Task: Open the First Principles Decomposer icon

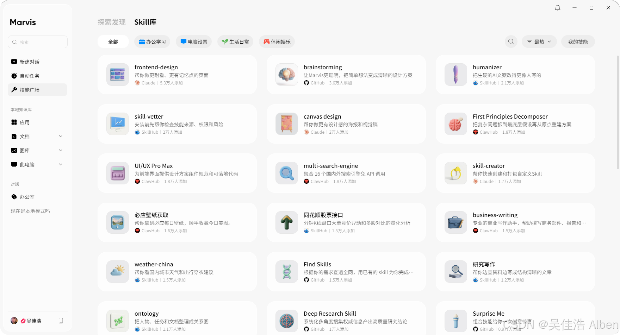Action: (x=456, y=124)
